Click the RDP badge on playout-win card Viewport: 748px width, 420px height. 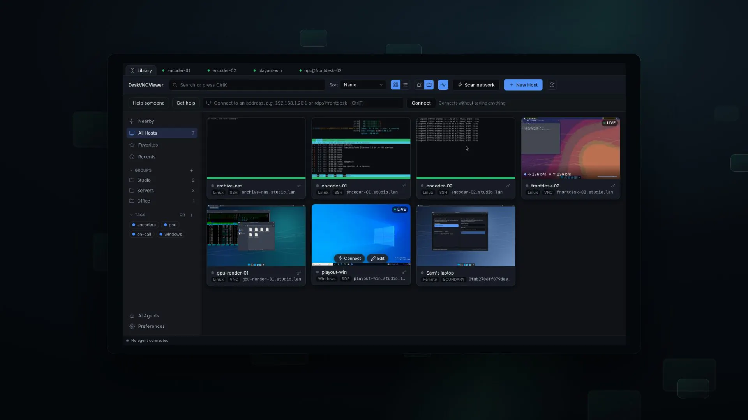(x=346, y=279)
